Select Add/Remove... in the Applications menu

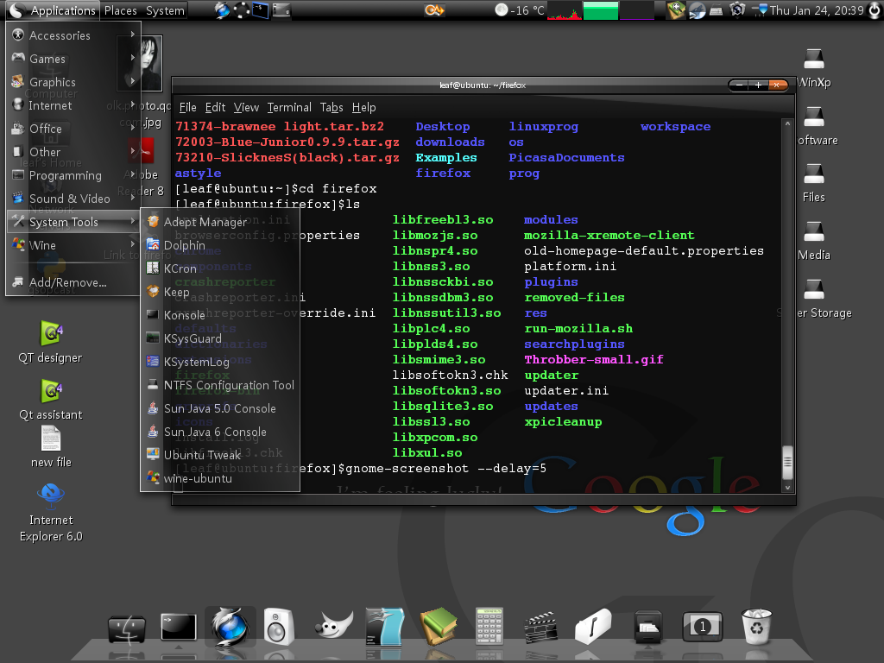[72, 282]
